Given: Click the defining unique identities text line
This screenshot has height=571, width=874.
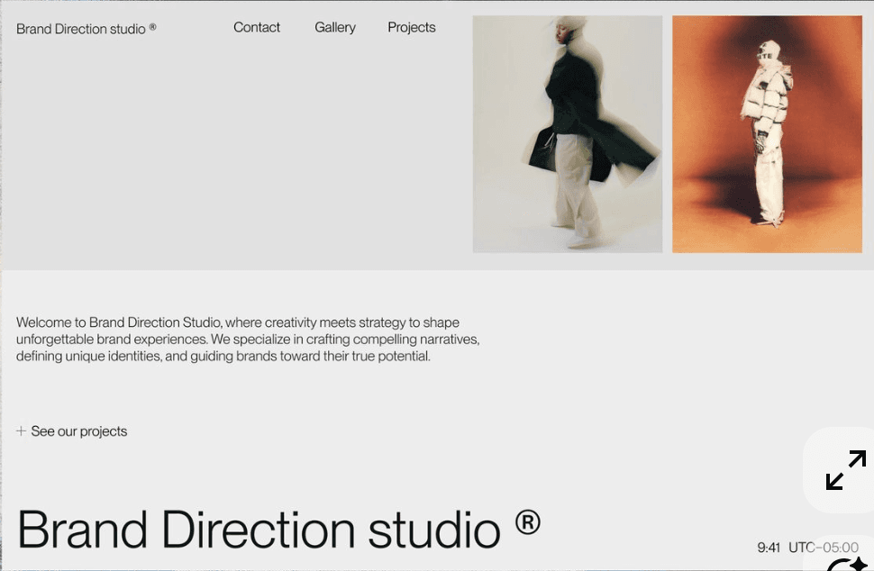Looking at the screenshot, I should 223,356.
